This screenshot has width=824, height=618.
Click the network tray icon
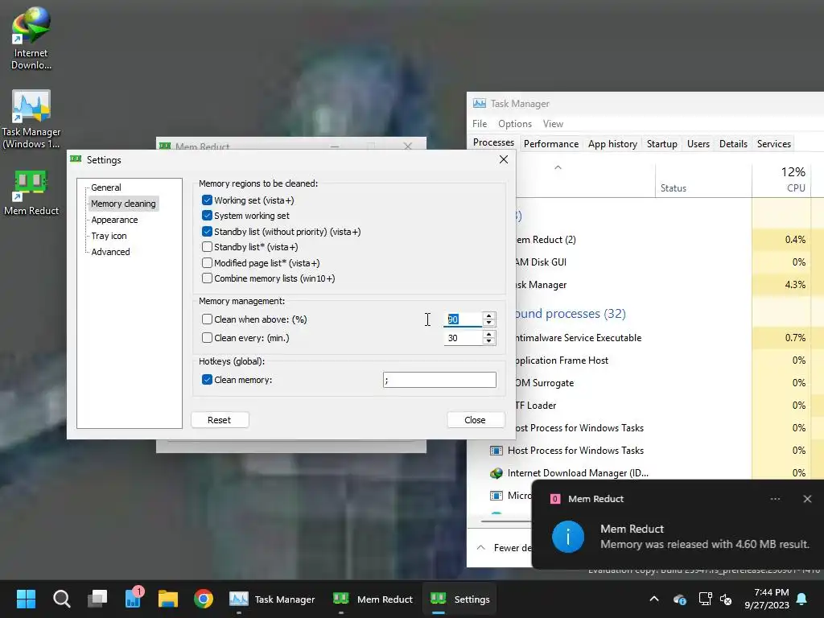pos(705,599)
